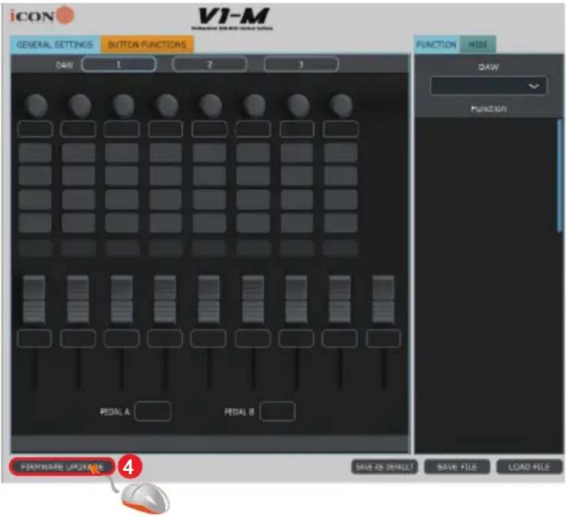Image resolution: width=566 pixels, height=517 pixels.
Task: Click Save As Default button
Action: point(385,467)
